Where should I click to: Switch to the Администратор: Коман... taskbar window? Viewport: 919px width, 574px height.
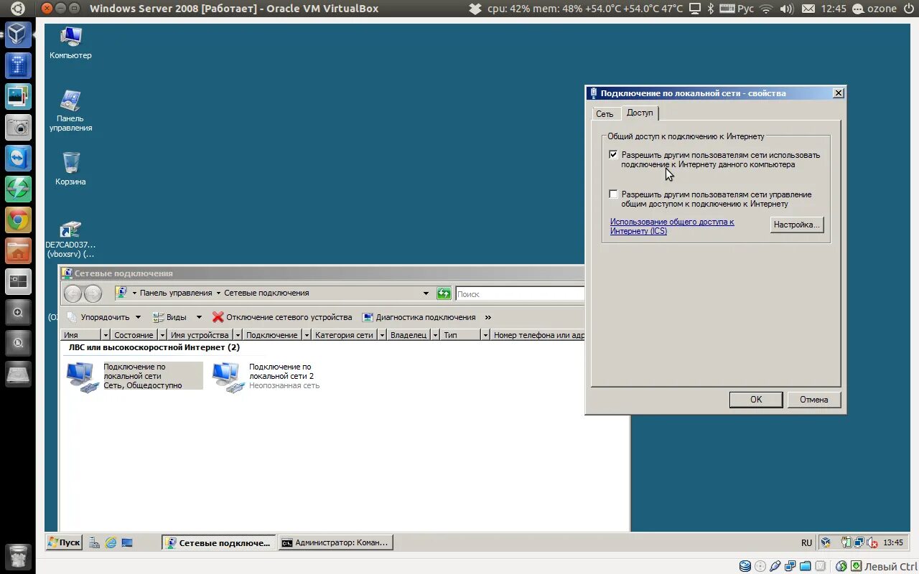[x=336, y=543]
